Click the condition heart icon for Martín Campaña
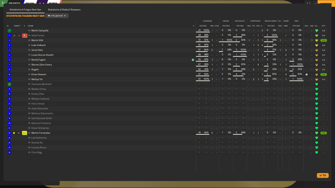 [317, 31]
